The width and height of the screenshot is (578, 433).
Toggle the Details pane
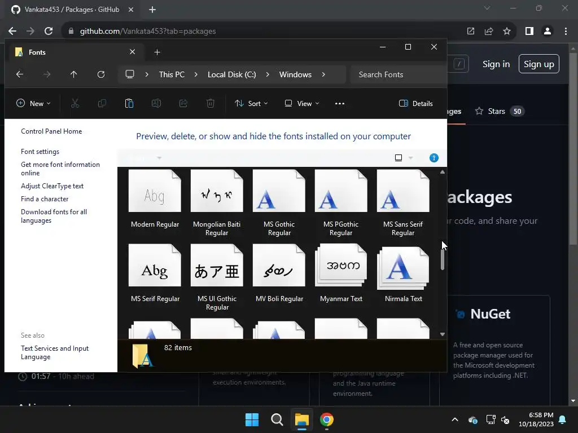coord(416,104)
